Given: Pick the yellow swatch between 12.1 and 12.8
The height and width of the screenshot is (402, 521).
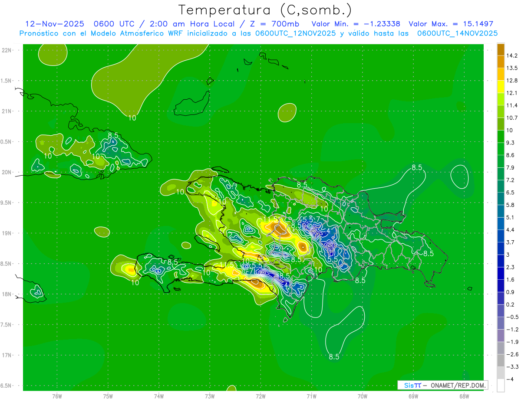Looking at the screenshot, I should (501, 87).
